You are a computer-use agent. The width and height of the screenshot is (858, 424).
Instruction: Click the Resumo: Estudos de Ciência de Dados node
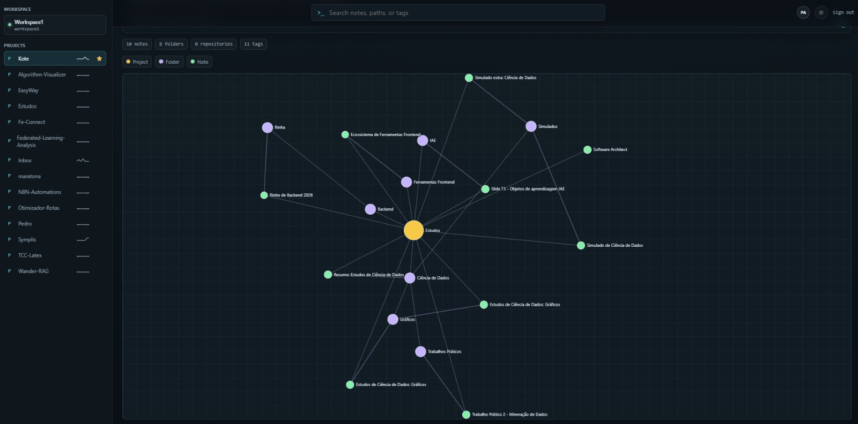(328, 275)
